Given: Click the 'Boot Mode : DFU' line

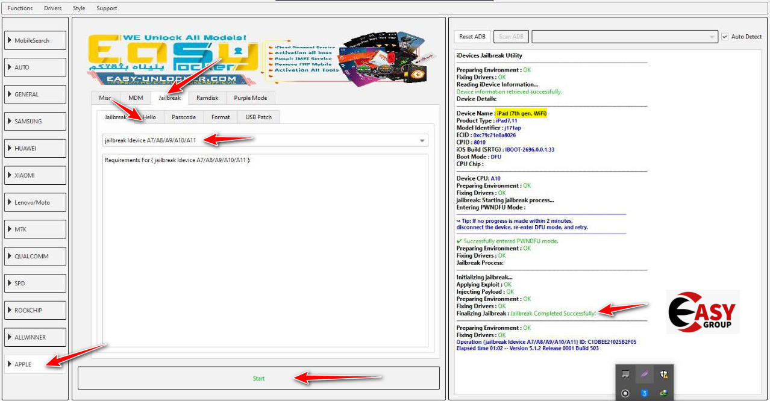Looking at the screenshot, I should (479, 157).
